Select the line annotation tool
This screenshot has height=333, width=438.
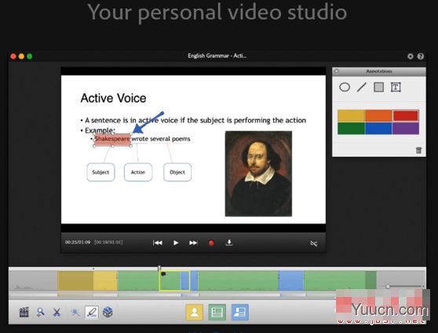point(361,87)
